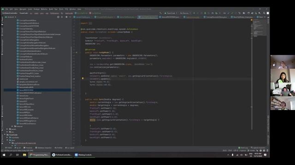Open the Run menu

tap(56, 9)
